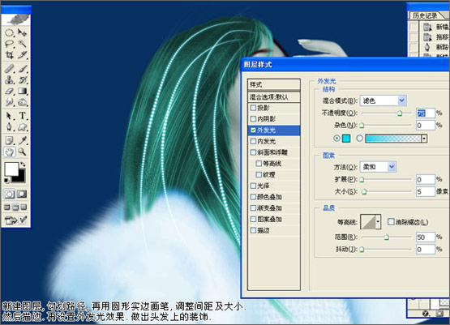Select the Zoom tool
This screenshot has height=325, width=450.
click(x=22, y=152)
